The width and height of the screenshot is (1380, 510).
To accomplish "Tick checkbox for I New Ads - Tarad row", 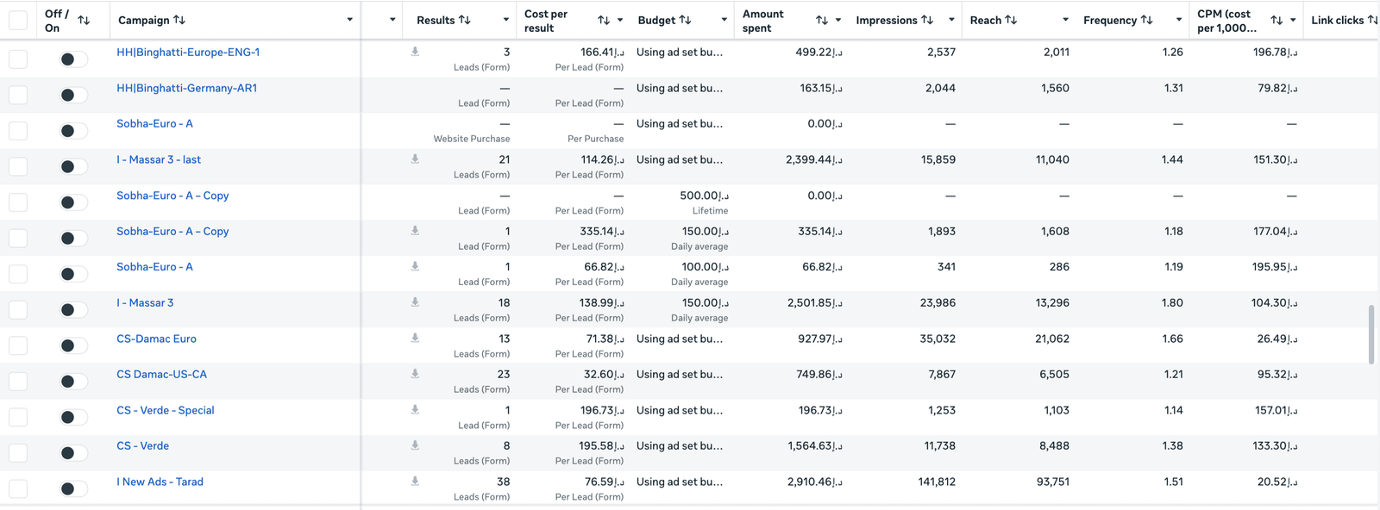I will tap(18, 488).
